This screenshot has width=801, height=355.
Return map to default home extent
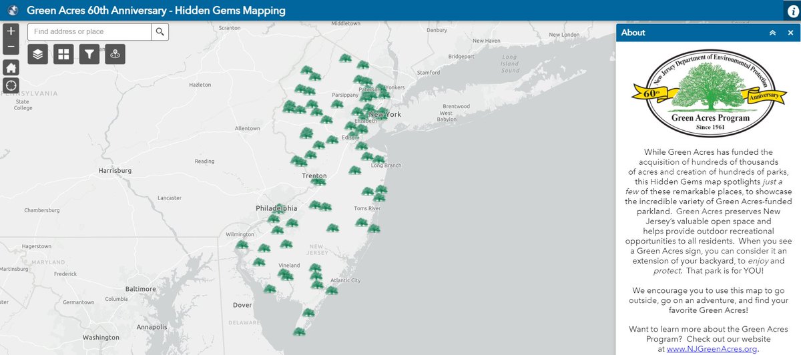coord(11,67)
